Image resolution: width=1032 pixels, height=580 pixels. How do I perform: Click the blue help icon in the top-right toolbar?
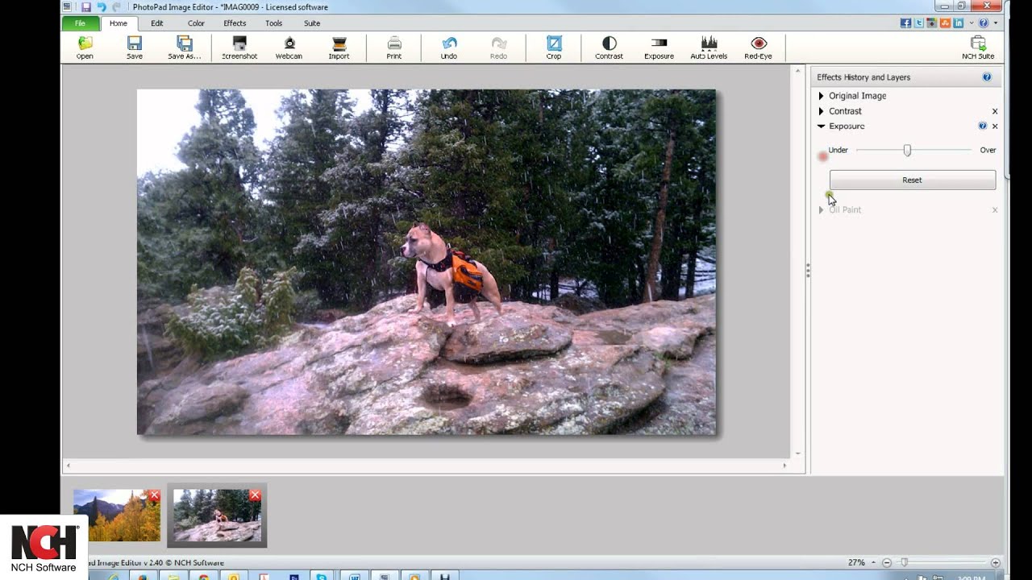click(x=984, y=23)
